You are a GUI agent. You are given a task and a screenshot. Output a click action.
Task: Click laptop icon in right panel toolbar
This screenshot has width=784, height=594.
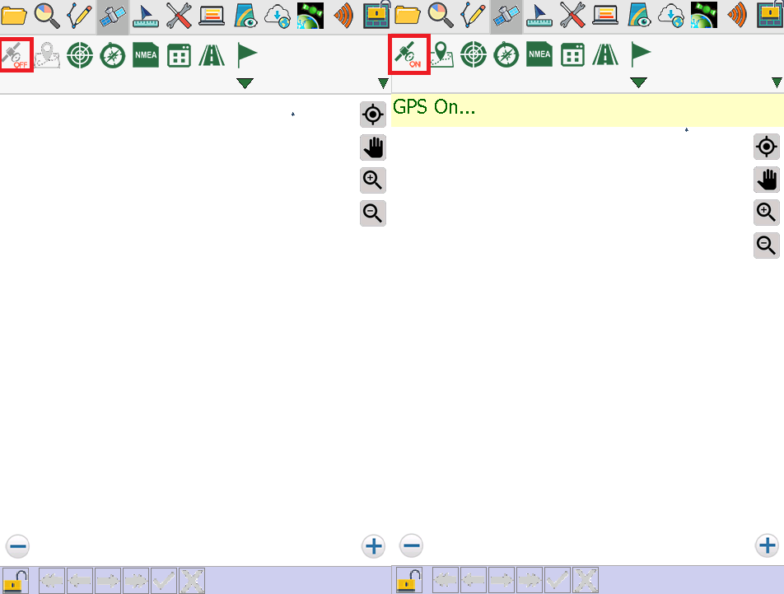(x=605, y=16)
